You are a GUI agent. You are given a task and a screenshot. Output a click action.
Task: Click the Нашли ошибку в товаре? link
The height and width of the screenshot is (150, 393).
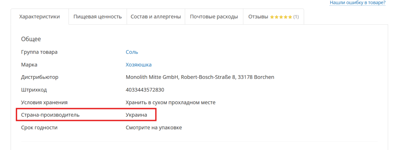coord(358,3)
